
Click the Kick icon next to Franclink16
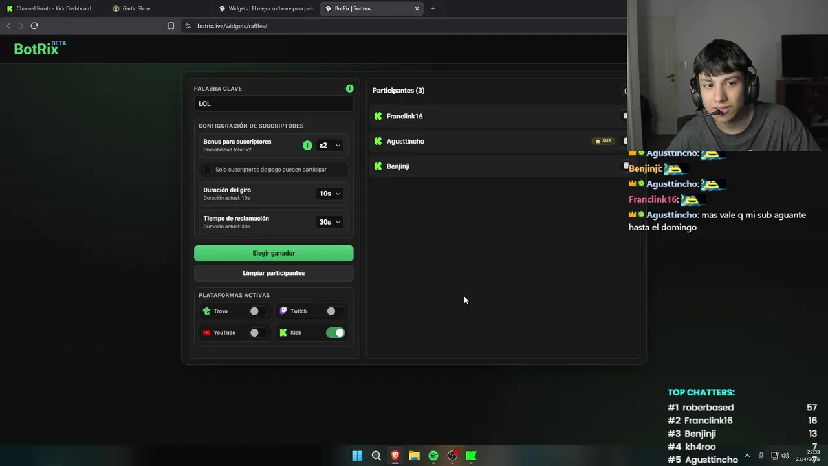click(x=378, y=116)
